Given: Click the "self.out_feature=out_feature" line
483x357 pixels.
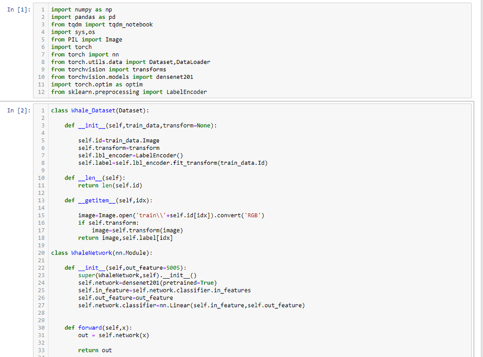Looking at the screenshot, I should pyautogui.click(x=125, y=298).
